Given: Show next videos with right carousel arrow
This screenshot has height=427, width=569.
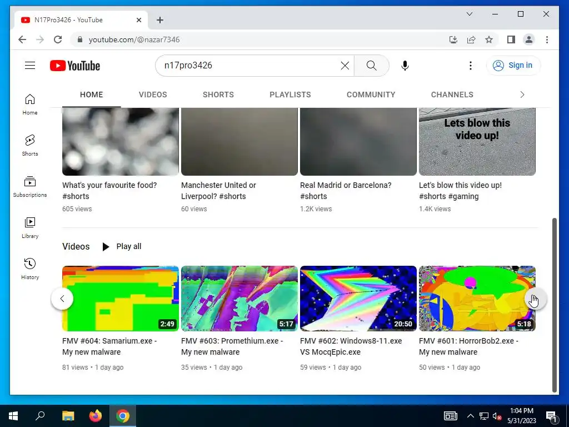Looking at the screenshot, I should 536,299.
